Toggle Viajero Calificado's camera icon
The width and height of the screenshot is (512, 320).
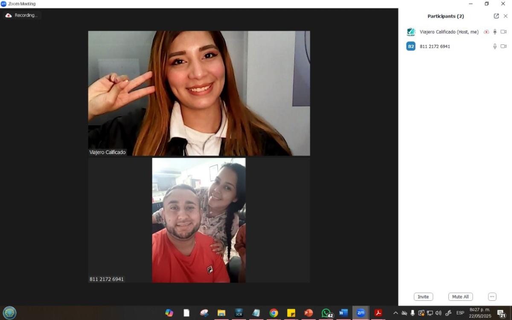pos(503,32)
